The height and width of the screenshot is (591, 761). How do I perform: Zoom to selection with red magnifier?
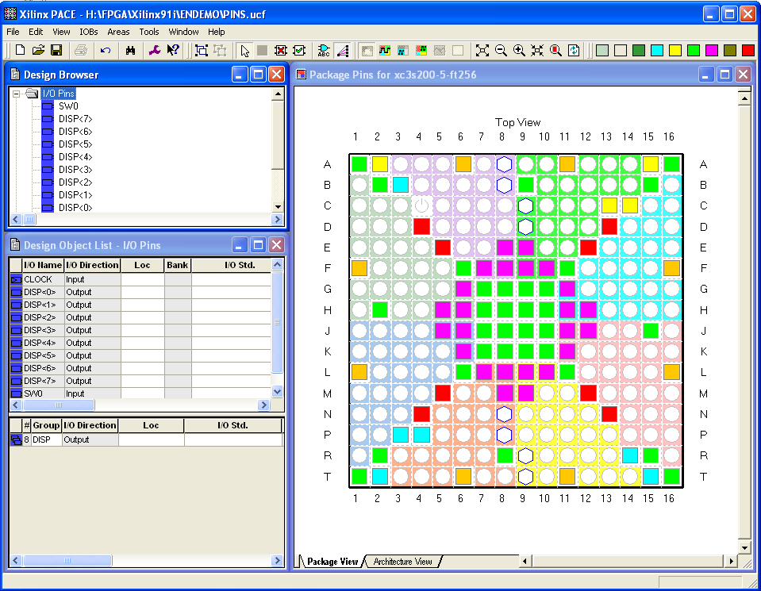pyautogui.click(x=555, y=50)
